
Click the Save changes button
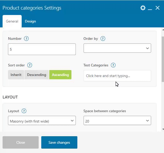click(x=59, y=142)
